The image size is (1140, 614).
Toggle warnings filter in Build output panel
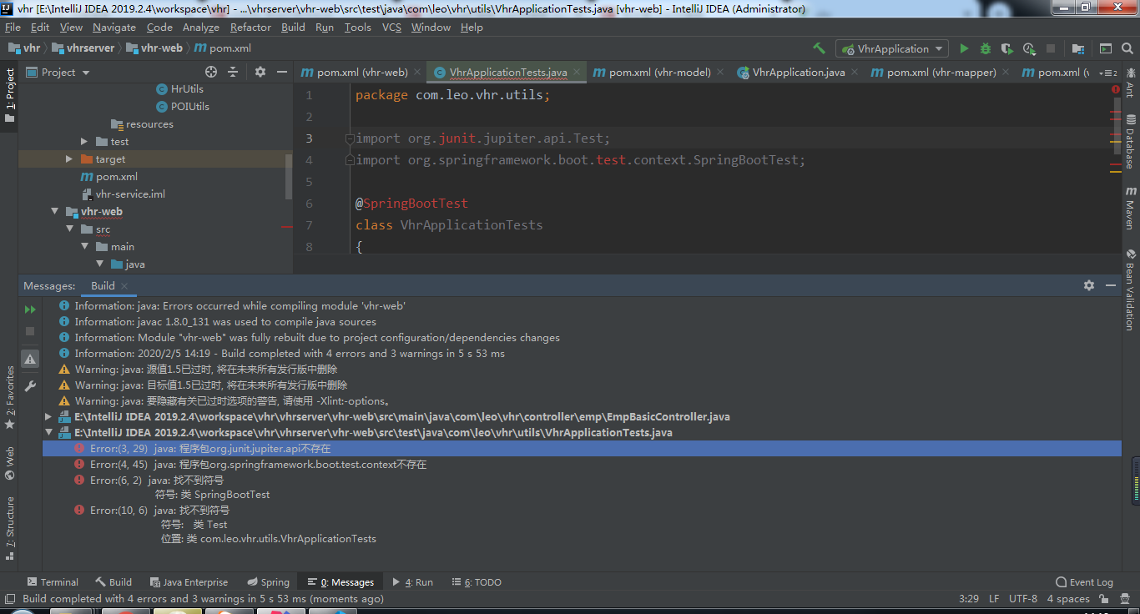click(29, 360)
